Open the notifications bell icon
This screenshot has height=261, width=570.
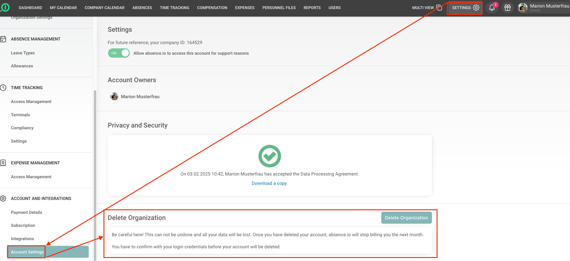[492, 8]
